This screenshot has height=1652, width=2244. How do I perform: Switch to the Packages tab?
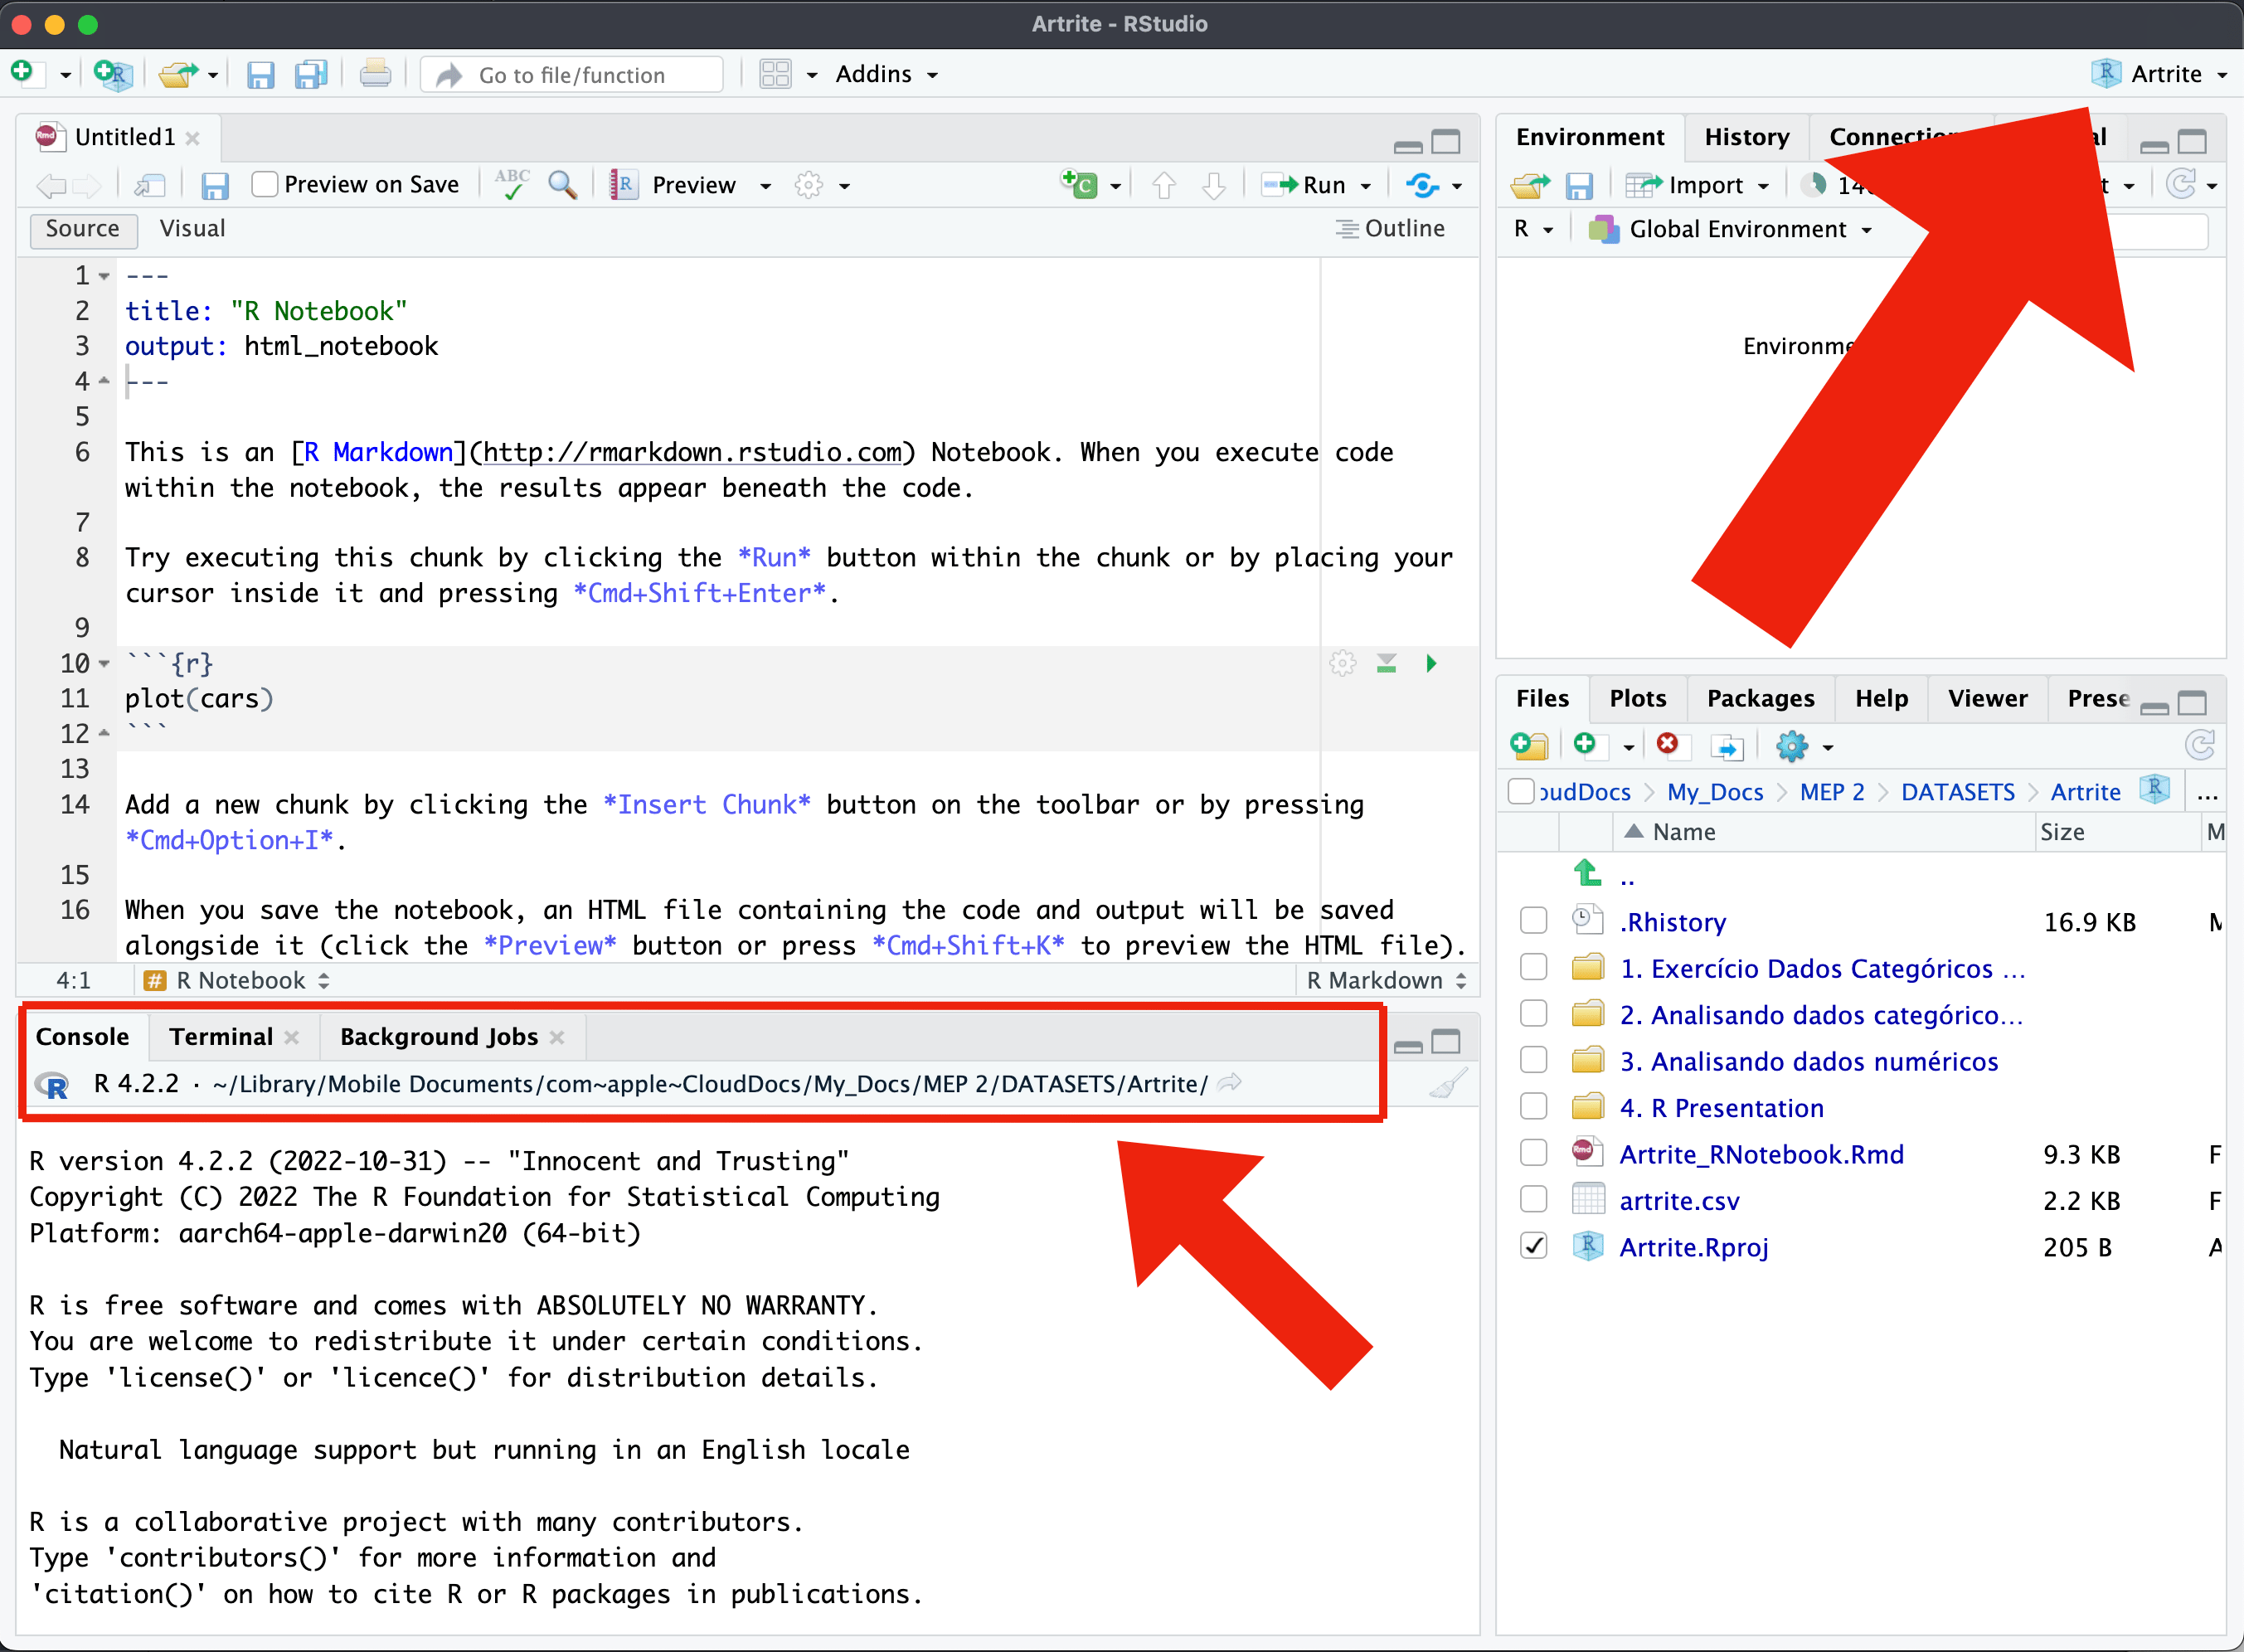pyautogui.click(x=1760, y=699)
